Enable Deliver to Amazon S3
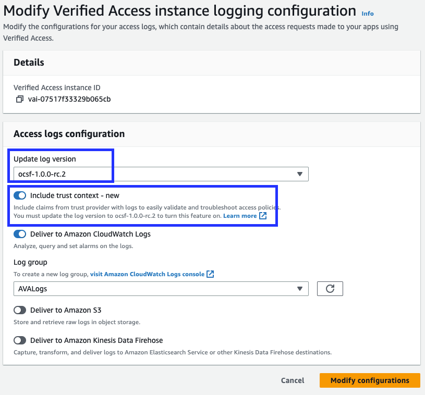The height and width of the screenshot is (395, 425). click(x=19, y=310)
